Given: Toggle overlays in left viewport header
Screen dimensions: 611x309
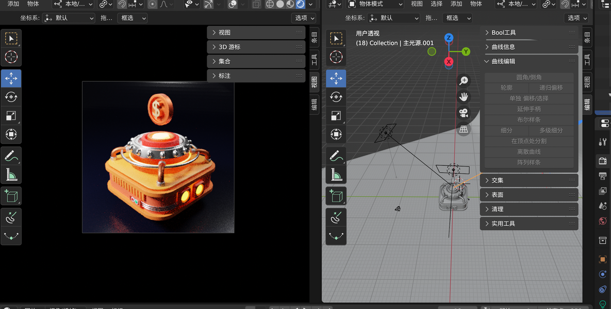Looking at the screenshot, I should 233,4.
